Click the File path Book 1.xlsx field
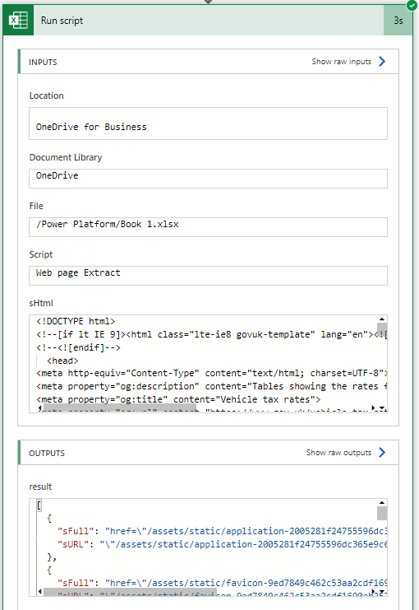 (208, 227)
